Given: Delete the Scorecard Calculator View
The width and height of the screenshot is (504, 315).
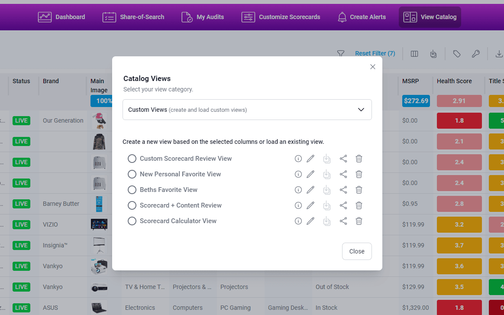Looking at the screenshot, I should tap(359, 221).
